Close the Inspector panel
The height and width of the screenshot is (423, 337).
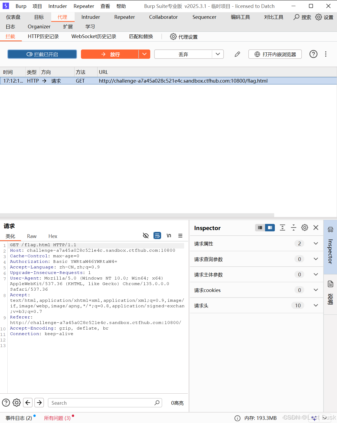[316, 228]
